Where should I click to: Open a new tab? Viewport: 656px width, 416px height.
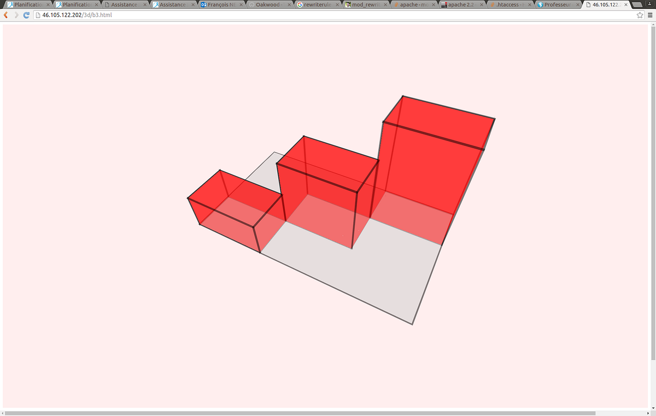point(637,4)
